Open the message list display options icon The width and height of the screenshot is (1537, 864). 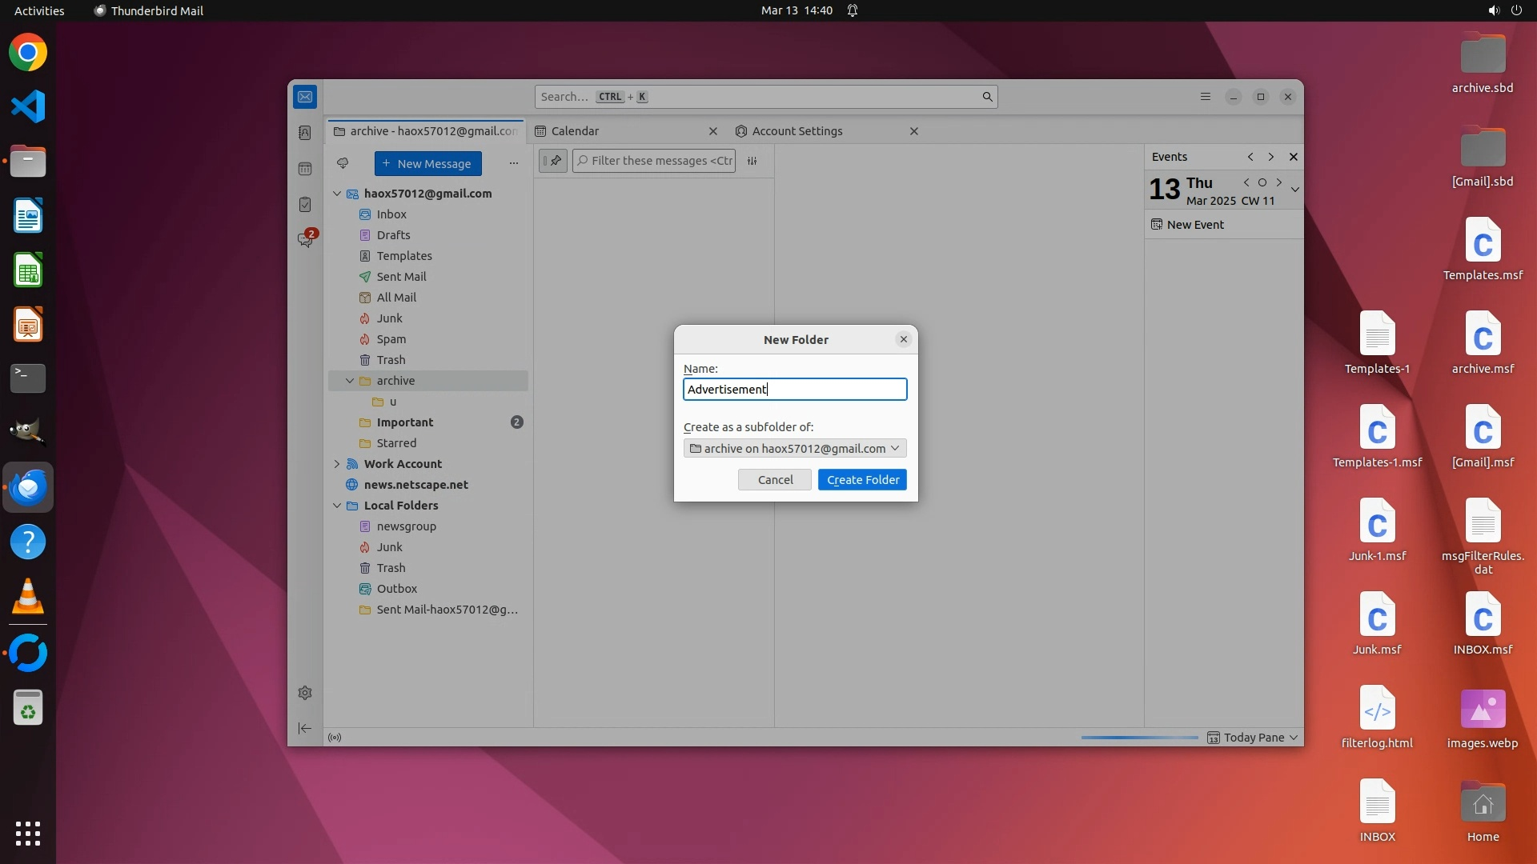tap(752, 161)
